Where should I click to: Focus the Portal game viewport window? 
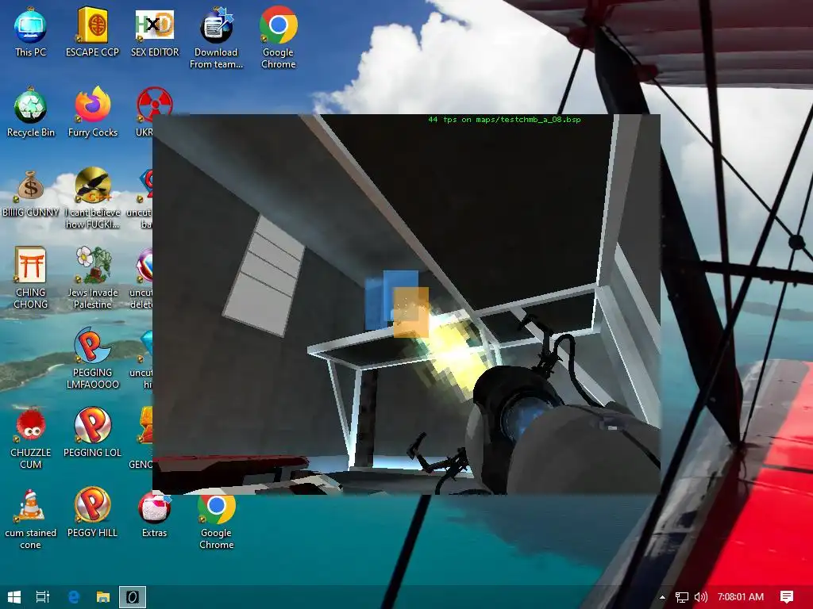click(x=406, y=304)
